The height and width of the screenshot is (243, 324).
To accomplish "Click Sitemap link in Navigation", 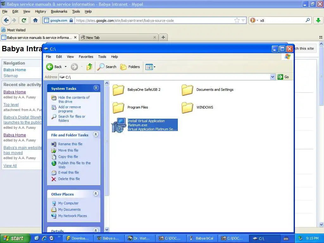I will click(x=11, y=76).
